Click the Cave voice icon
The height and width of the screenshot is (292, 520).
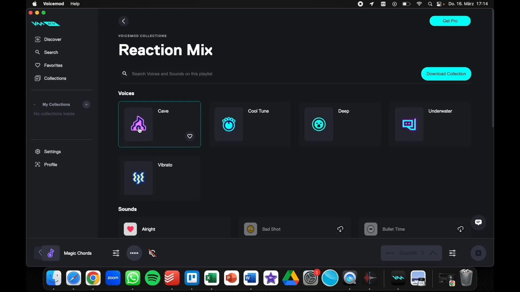[139, 124]
